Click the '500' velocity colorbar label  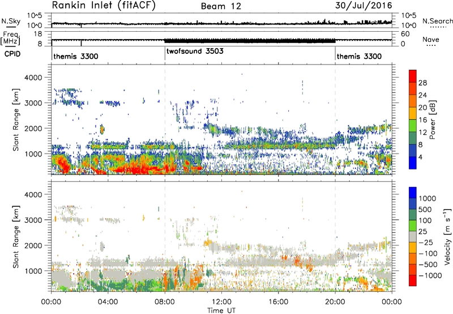425,209
